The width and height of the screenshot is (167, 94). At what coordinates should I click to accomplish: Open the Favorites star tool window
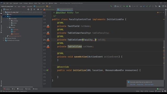coord(1,84)
